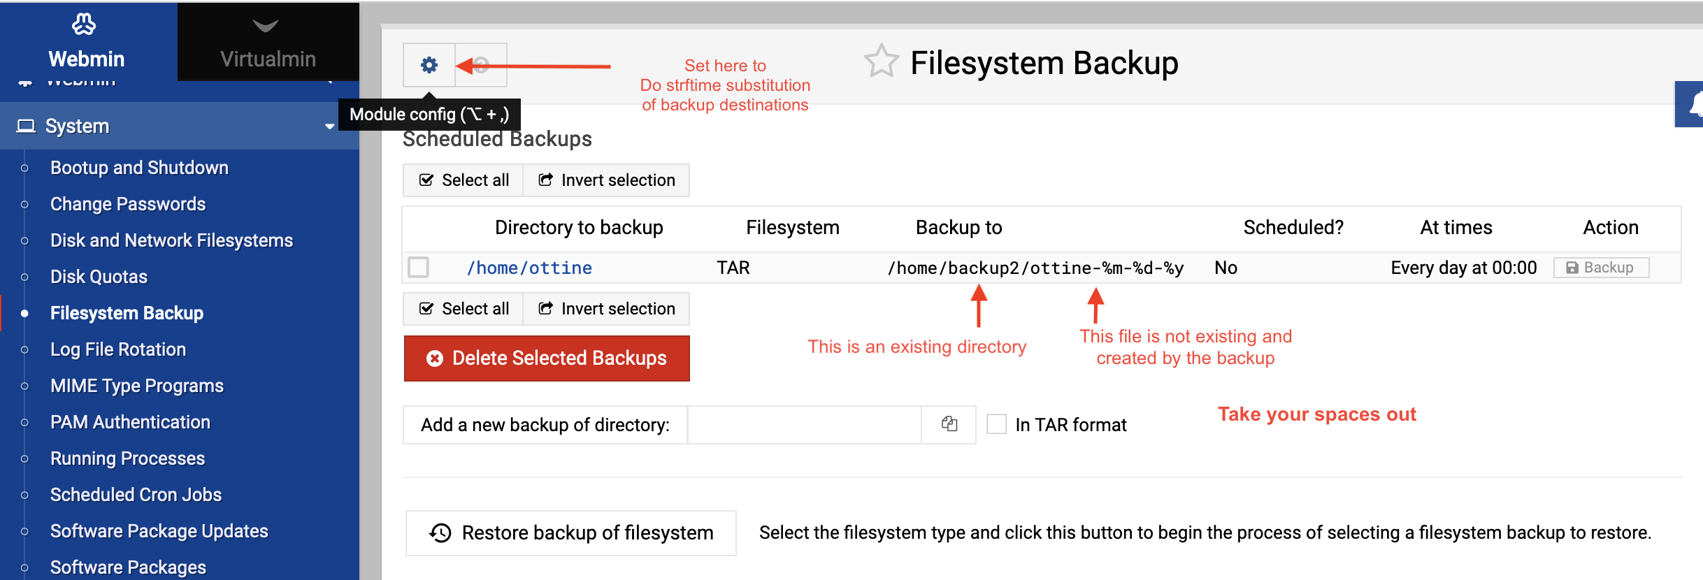This screenshot has width=1703, height=580.
Task: Click the favorite star beside Filesystem Backup
Action: (881, 61)
